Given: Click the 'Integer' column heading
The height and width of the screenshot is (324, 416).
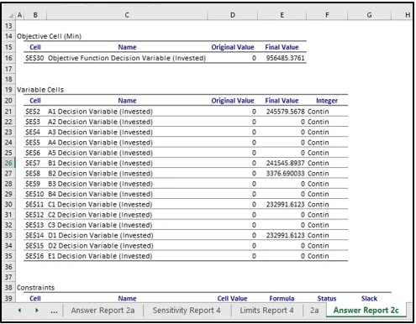Looking at the screenshot, I should pyautogui.click(x=327, y=101).
